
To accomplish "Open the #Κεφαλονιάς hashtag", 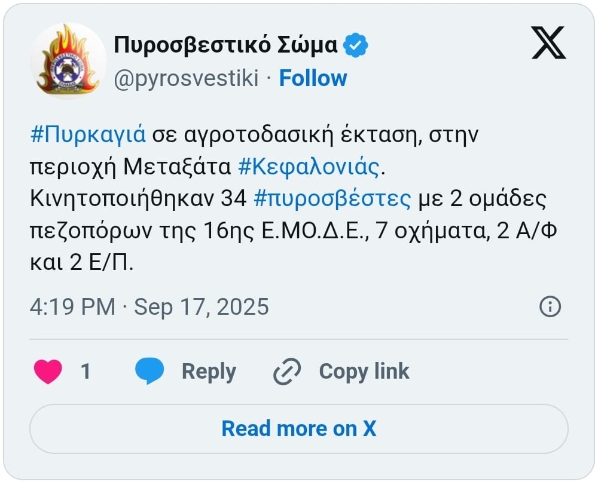I will [x=309, y=167].
